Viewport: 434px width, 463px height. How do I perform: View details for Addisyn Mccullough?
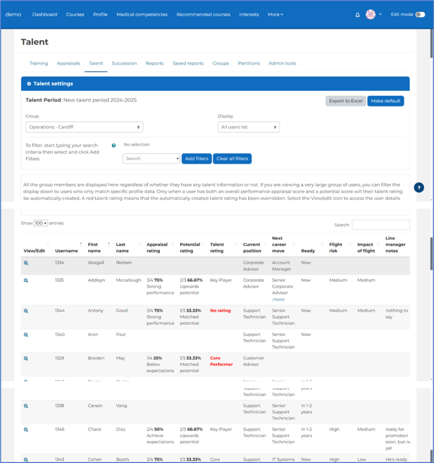coord(26,281)
